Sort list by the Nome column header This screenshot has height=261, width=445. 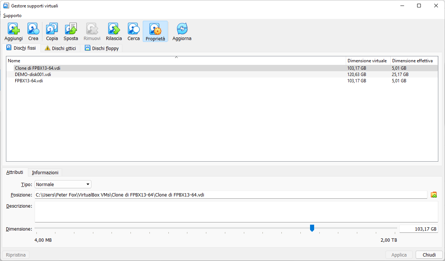176,60
